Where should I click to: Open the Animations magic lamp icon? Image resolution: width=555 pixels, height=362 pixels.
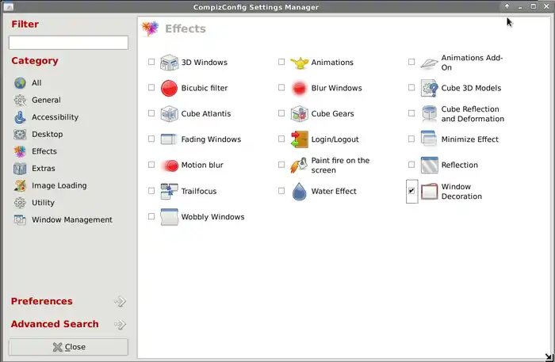299,63
